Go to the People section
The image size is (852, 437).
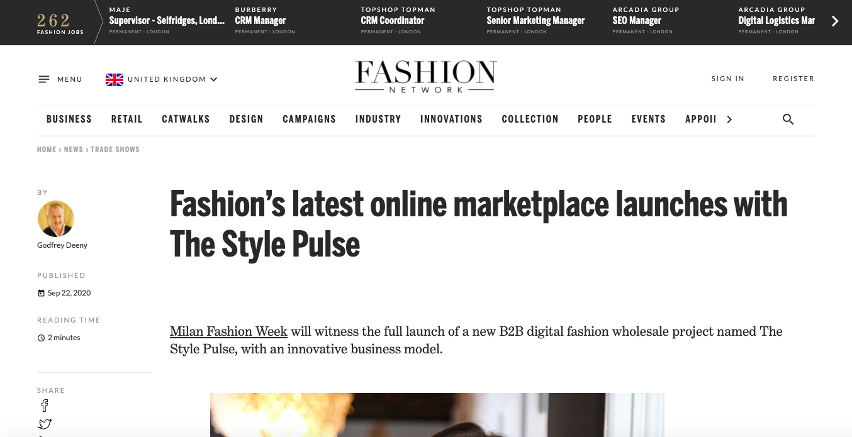point(595,119)
